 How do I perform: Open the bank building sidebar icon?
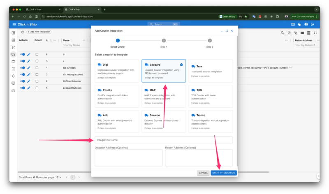point(14,69)
